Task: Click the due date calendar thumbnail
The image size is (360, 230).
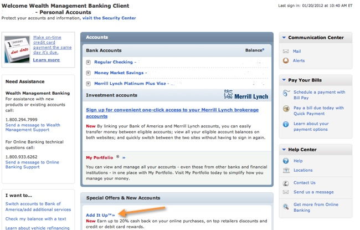Action: (x=17, y=49)
